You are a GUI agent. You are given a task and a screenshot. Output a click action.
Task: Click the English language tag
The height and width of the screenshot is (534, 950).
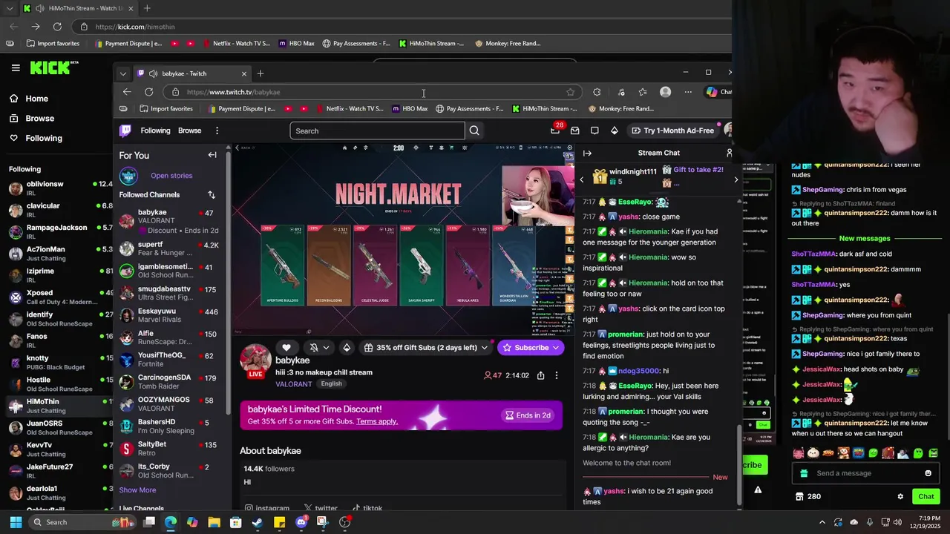(x=331, y=383)
